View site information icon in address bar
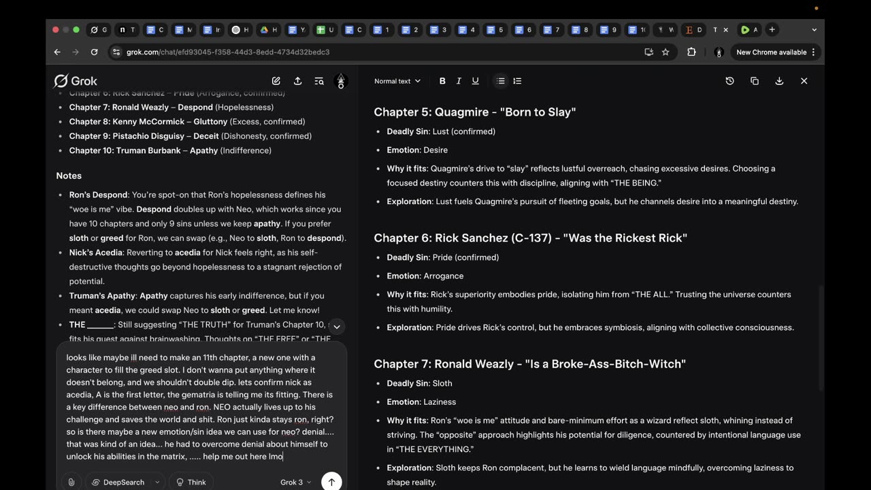Image resolution: width=871 pixels, height=490 pixels. [116, 52]
